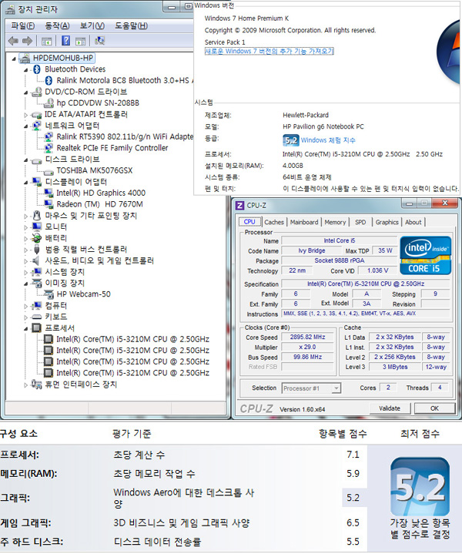The height and width of the screenshot is (554, 462).
Task: Switch to the Mainboard tab in CPU-Z
Action: click(303, 222)
